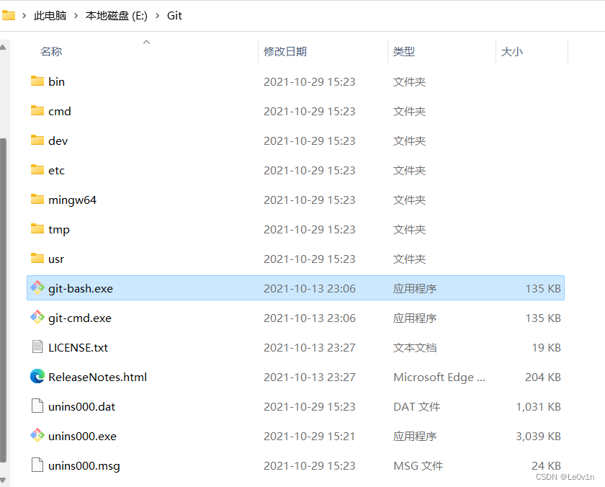
Task: Select the cmd folder name
Action: coord(60,111)
